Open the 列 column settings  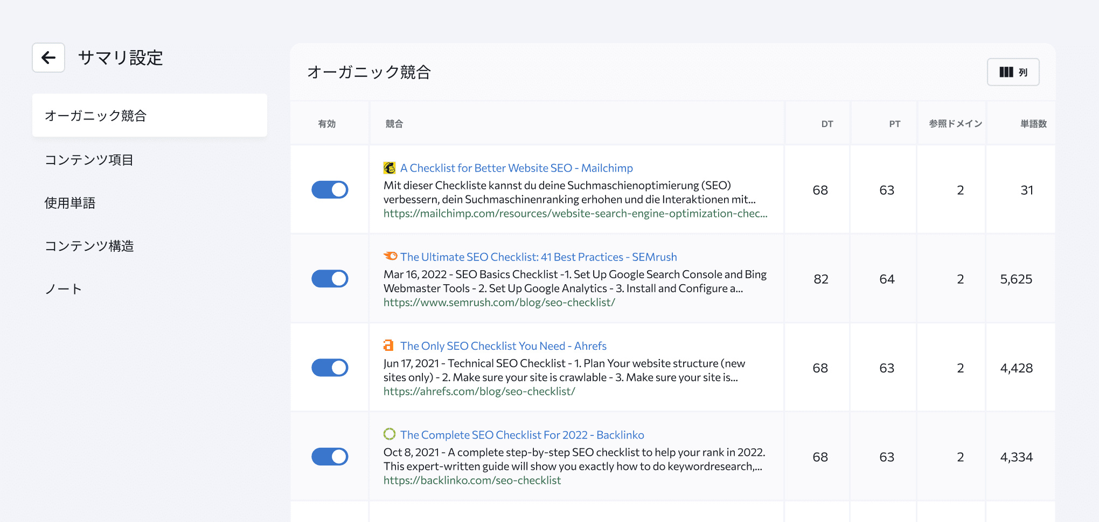(1013, 72)
